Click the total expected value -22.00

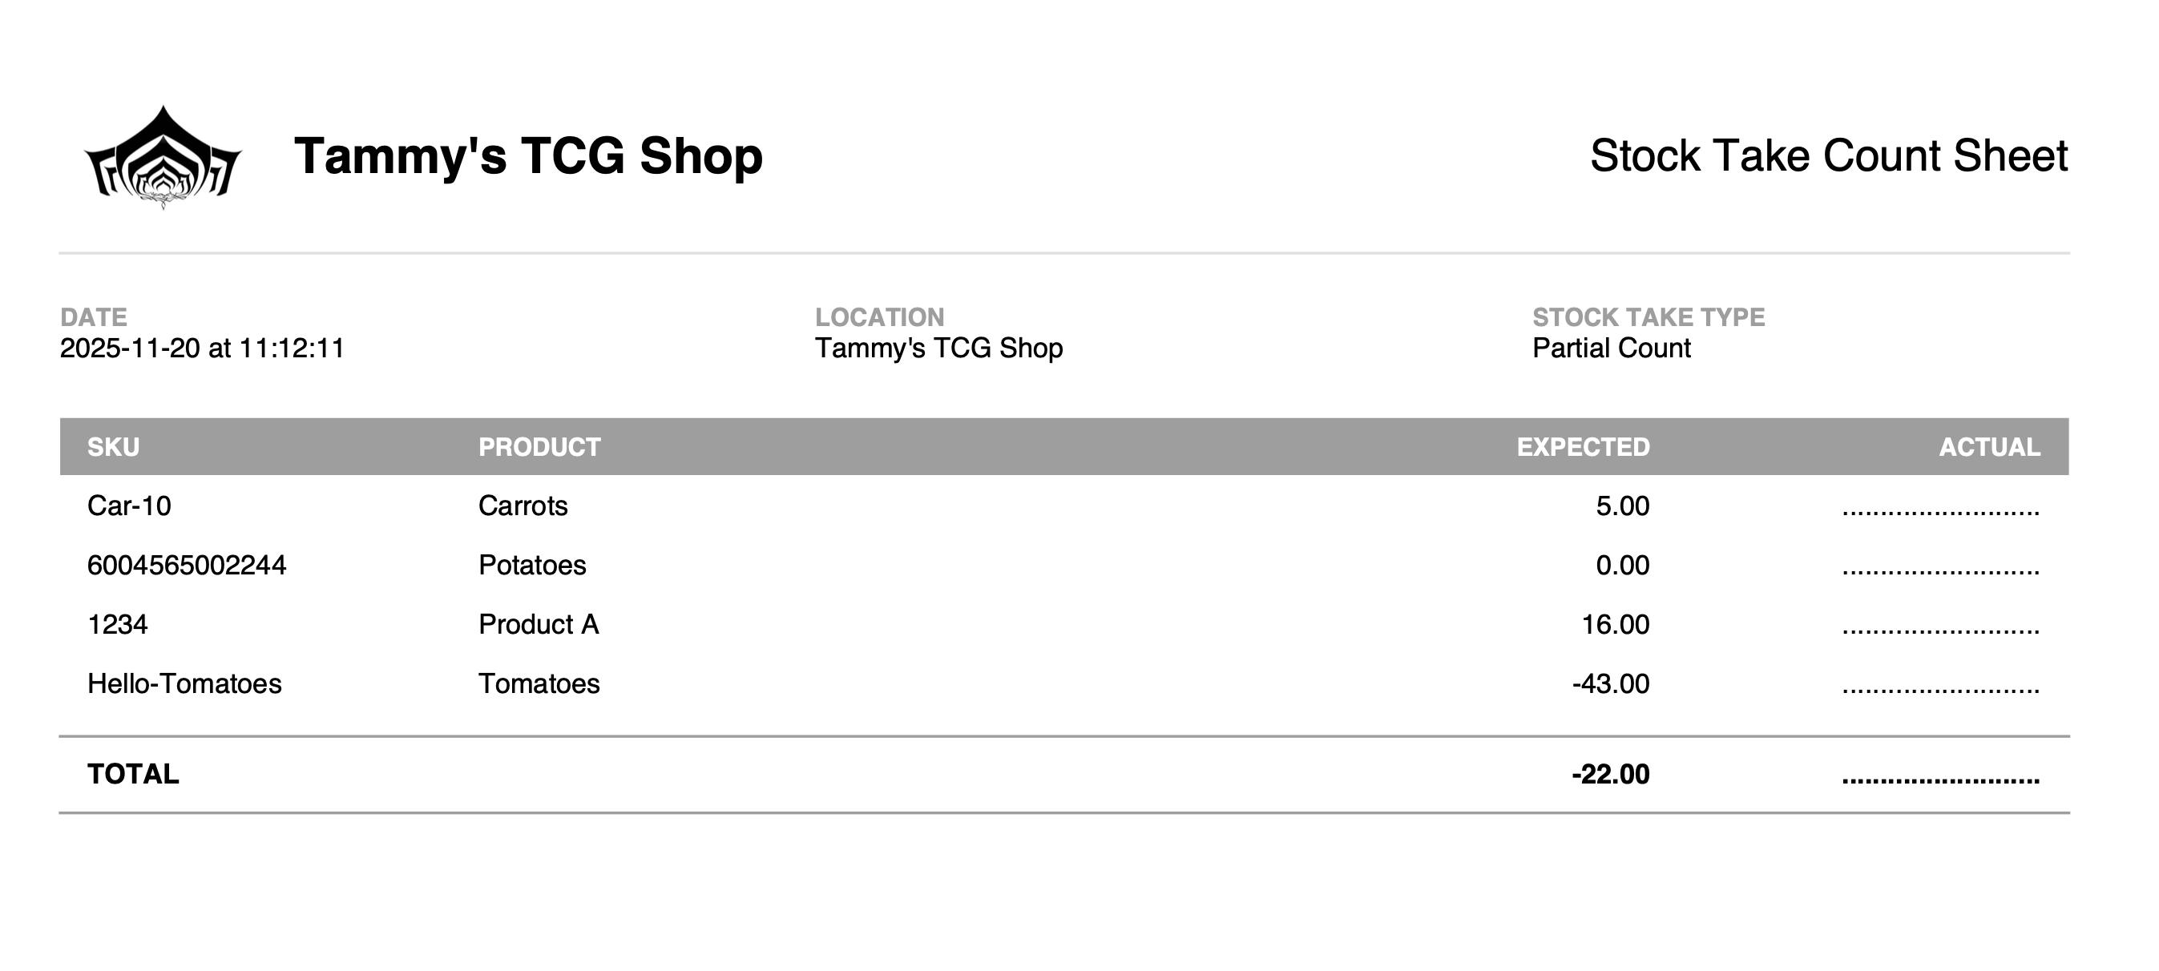[x=1610, y=774]
